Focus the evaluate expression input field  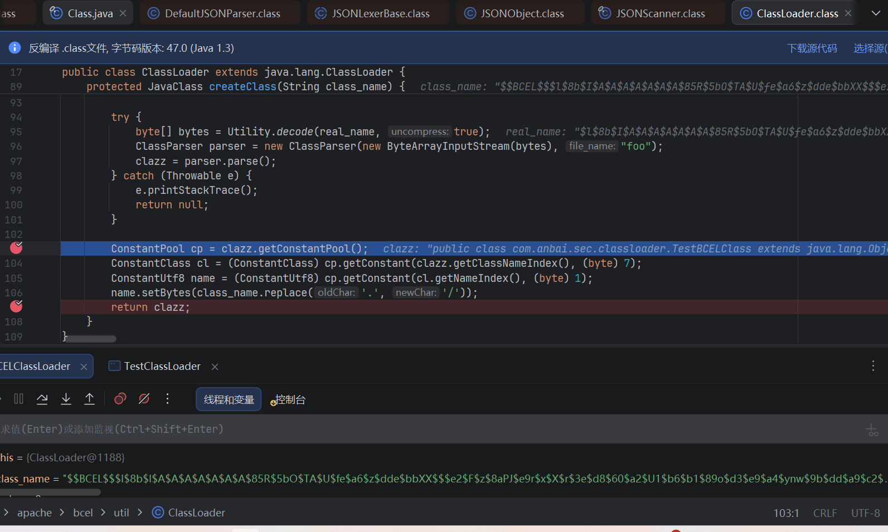coord(429,429)
